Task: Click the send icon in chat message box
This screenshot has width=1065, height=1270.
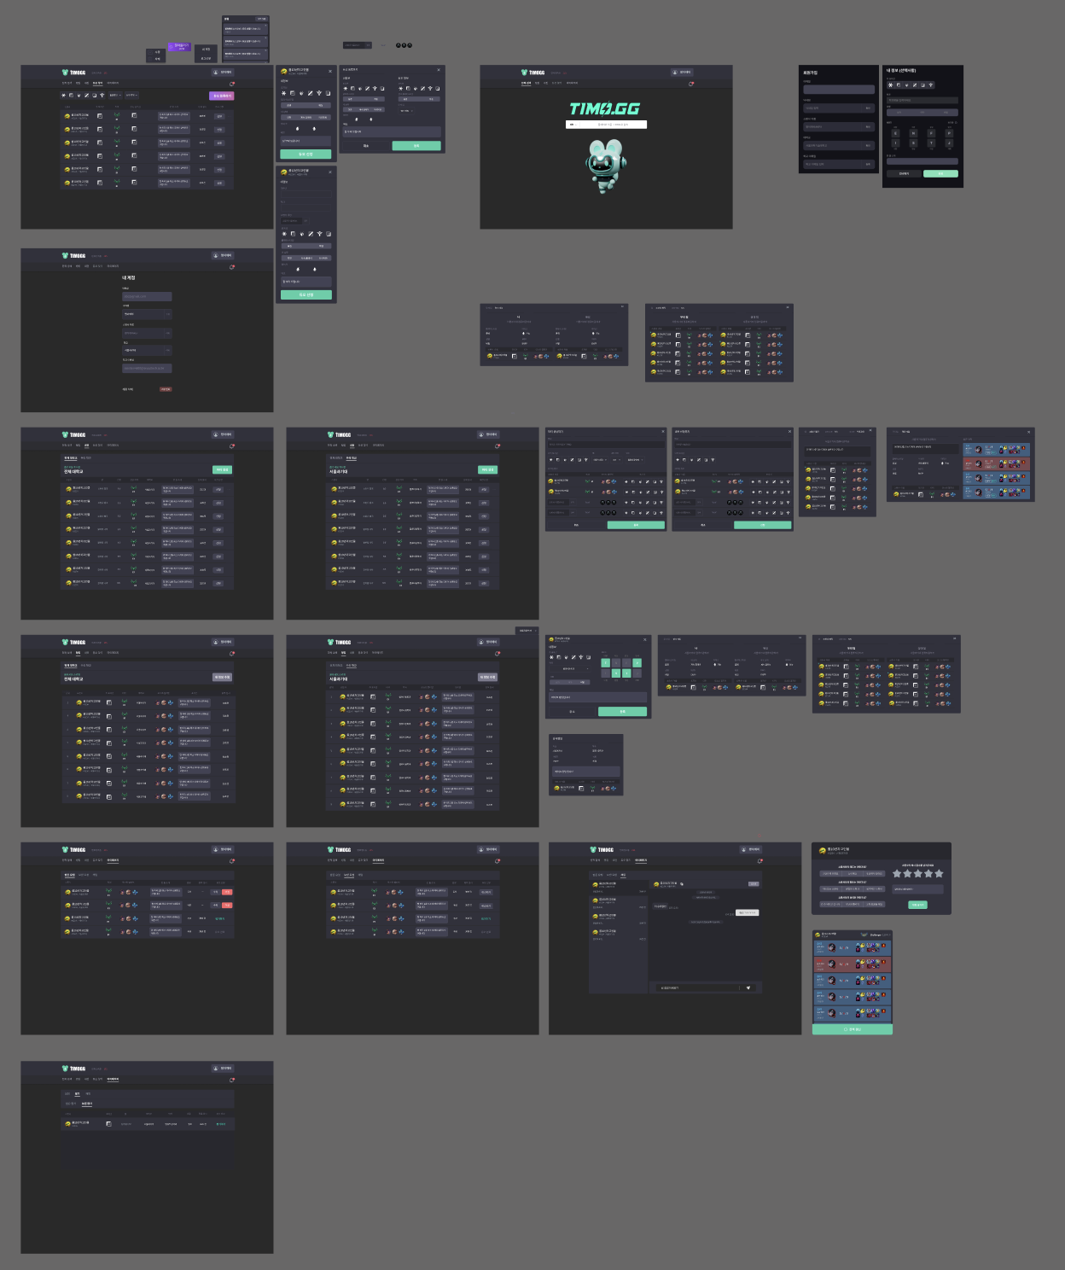Action: 748,987
